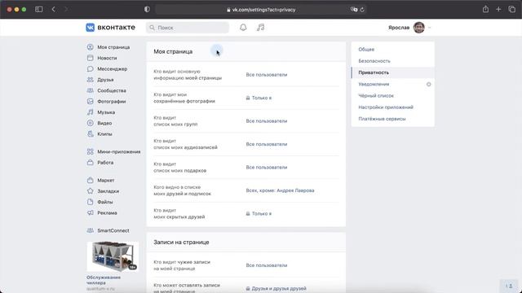Click the Моя страница sidebar icon
522x293 pixels.
91,47
